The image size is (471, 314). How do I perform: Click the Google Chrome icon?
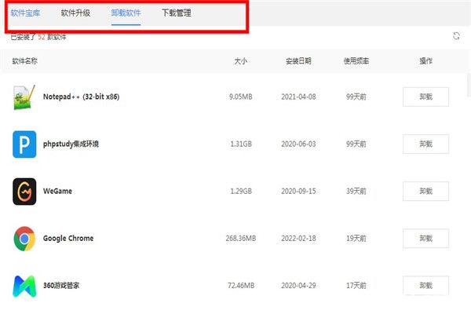click(x=24, y=239)
